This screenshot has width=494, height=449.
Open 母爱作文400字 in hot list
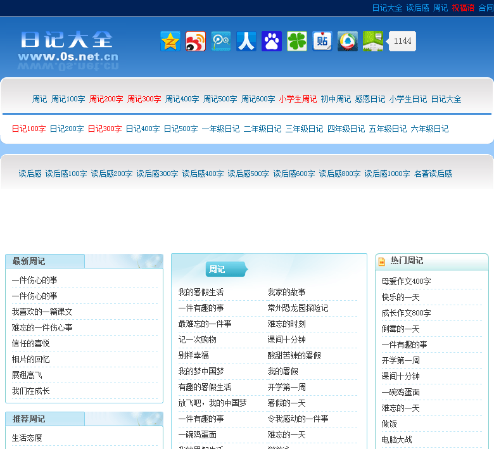(x=406, y=281)
